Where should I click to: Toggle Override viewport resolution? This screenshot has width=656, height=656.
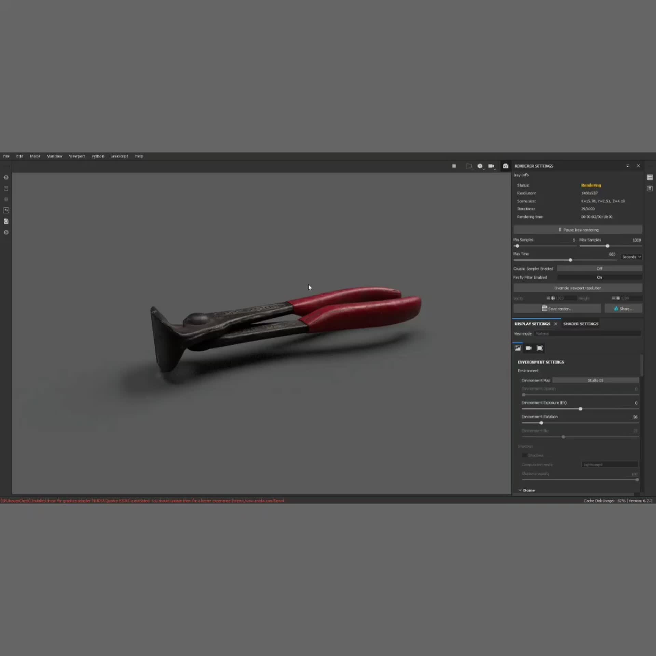point(577,288)
